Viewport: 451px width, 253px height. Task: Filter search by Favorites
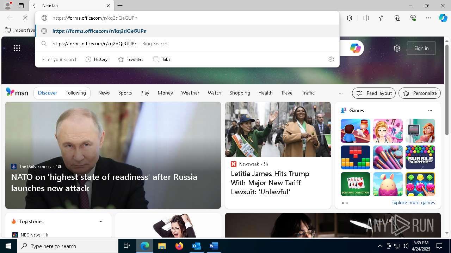[130, 59]
